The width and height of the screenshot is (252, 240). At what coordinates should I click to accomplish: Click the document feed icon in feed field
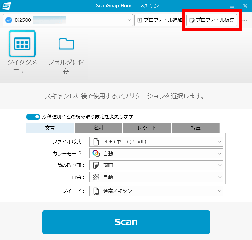point(96,191)
